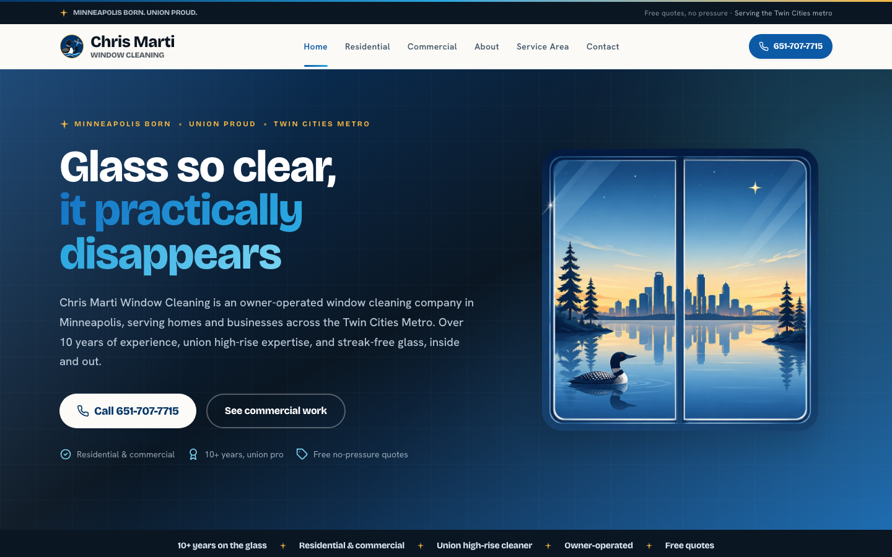Open the About page link
Image resolution: width=892 pixels, height=557 pixels.
[x=487, y=46]
